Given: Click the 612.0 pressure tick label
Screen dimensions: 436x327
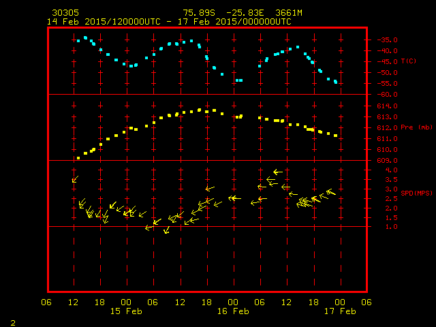Looking at the screenshot, I should tap(387, 128).
